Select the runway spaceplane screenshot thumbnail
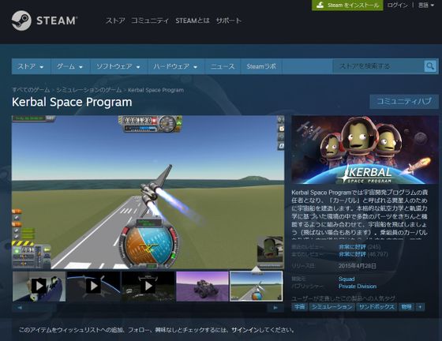 coord(257,286)
